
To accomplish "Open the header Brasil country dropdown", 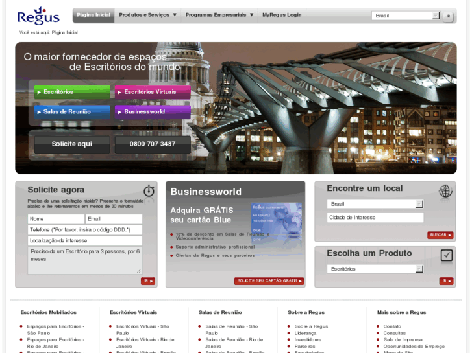I will (406, 16).
